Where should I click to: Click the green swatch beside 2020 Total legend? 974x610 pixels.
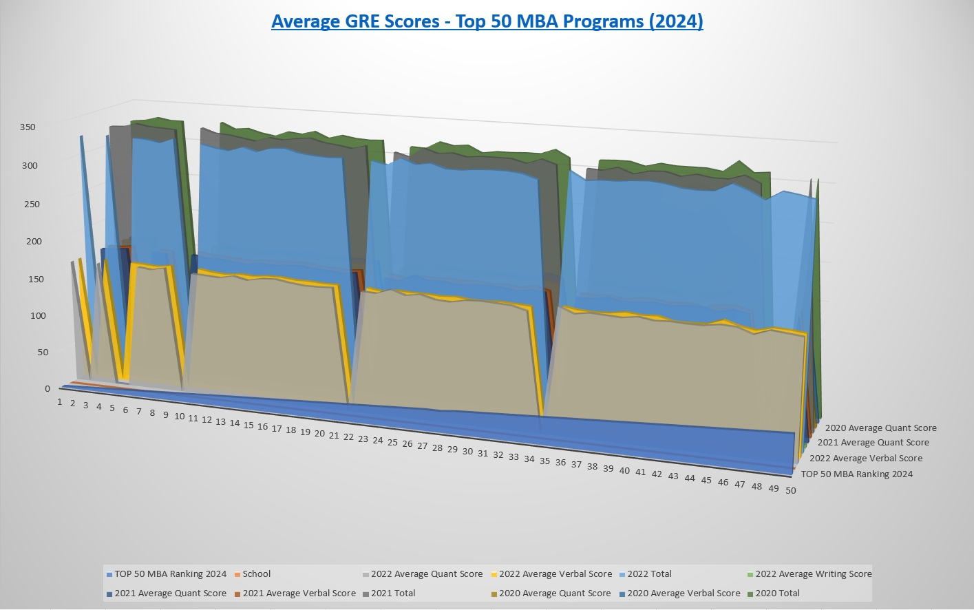pos(749,593)
